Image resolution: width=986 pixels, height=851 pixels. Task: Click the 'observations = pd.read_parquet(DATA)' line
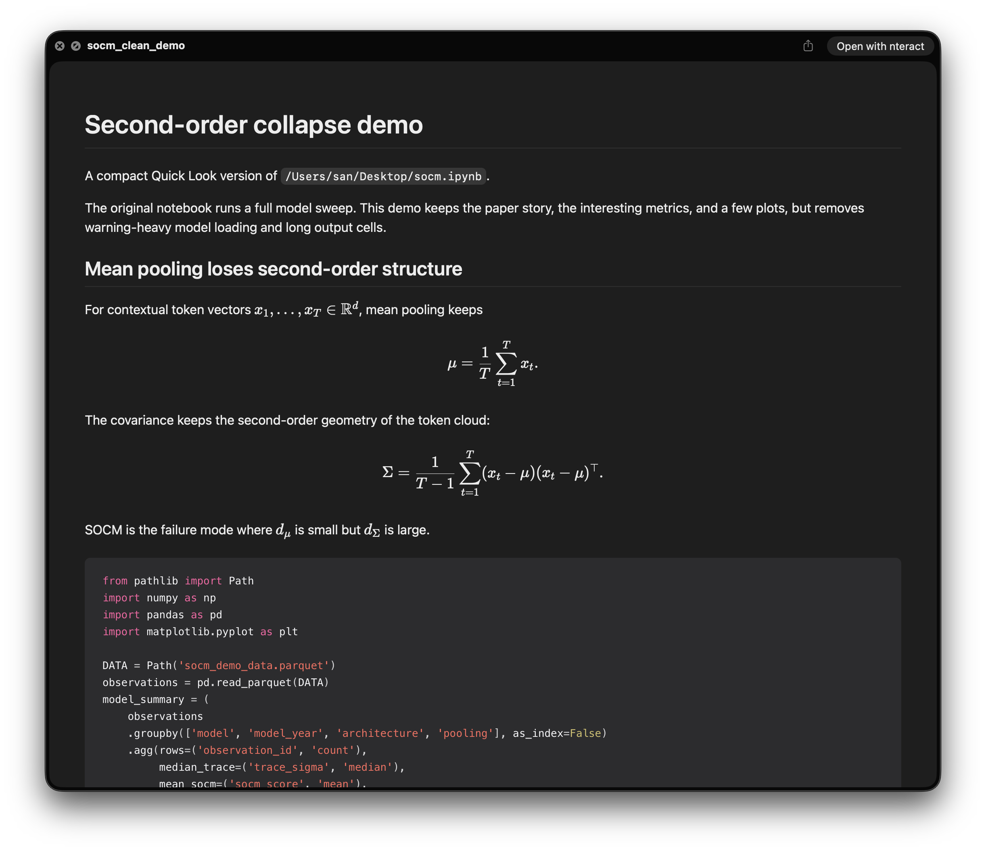(x=215, y=682)
